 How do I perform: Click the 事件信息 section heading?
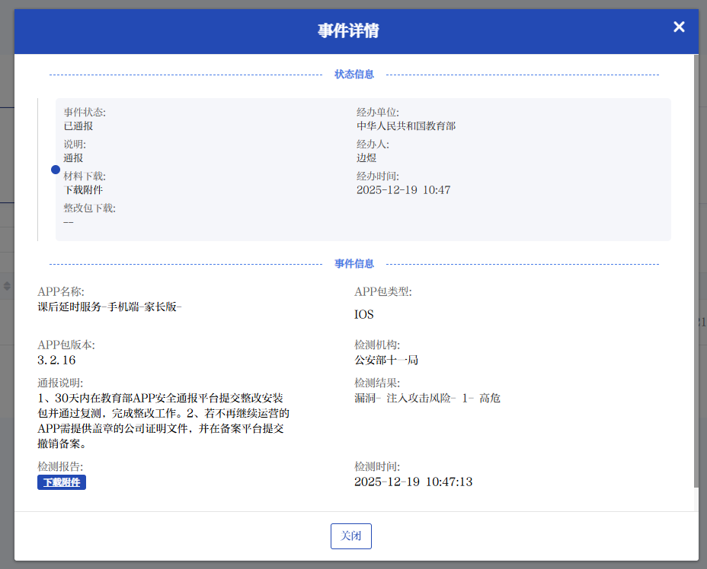pos(353,264)
